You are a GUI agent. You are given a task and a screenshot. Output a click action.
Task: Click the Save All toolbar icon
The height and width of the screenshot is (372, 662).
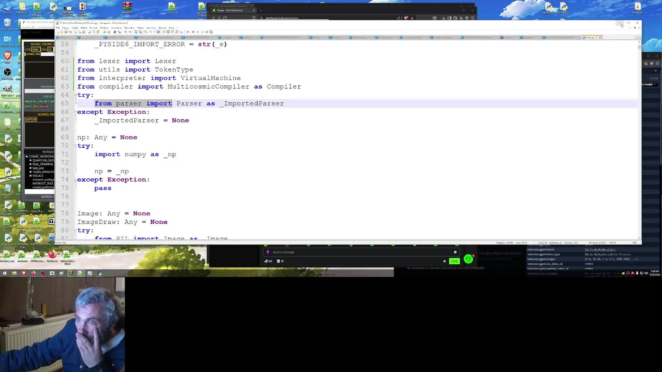[x=70, y=32]
